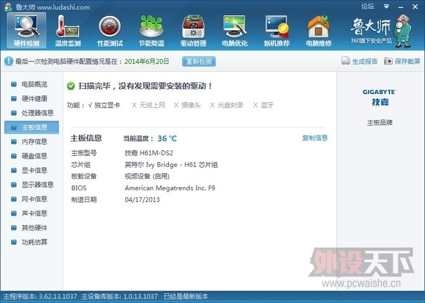The image size is (425, 303).
Task: Click the 鲁大师 title bar app icon
Action: coord(8,7)
